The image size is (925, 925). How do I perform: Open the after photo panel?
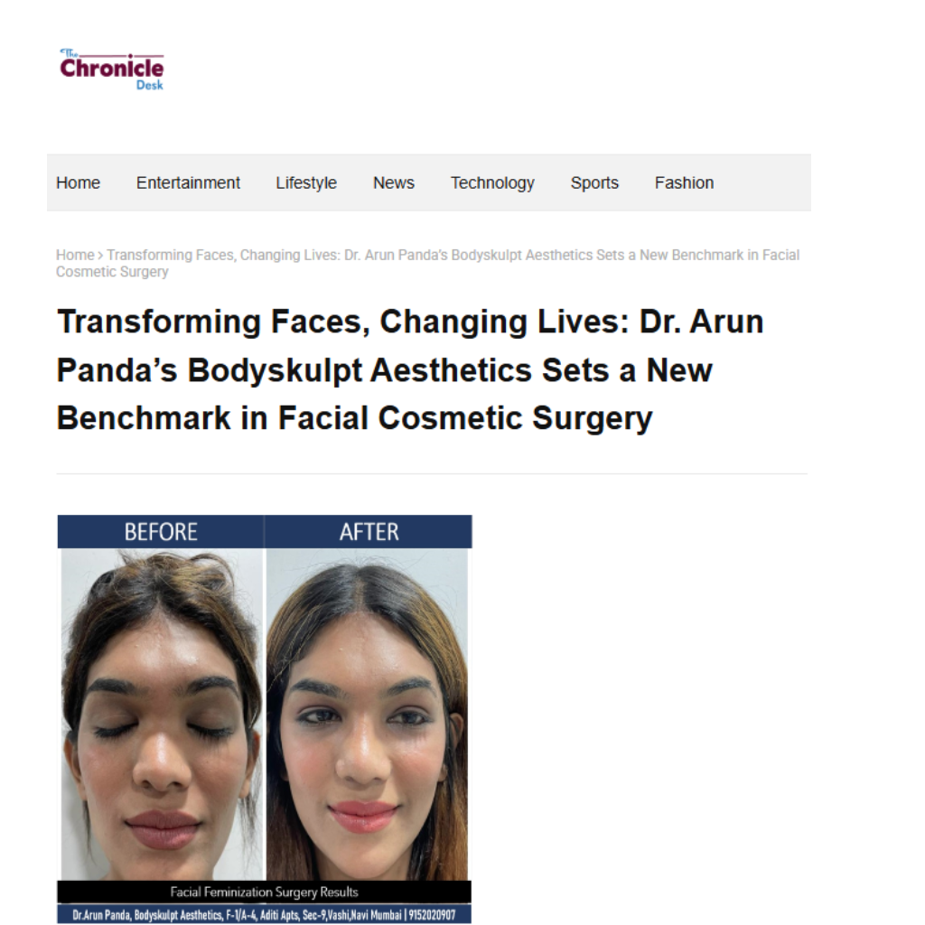[367, 714]
